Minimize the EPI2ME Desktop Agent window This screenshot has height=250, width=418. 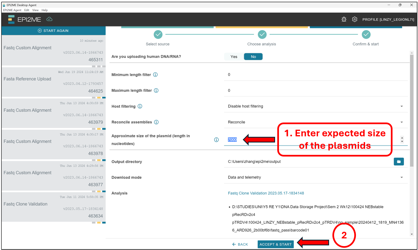pos(389,5)
